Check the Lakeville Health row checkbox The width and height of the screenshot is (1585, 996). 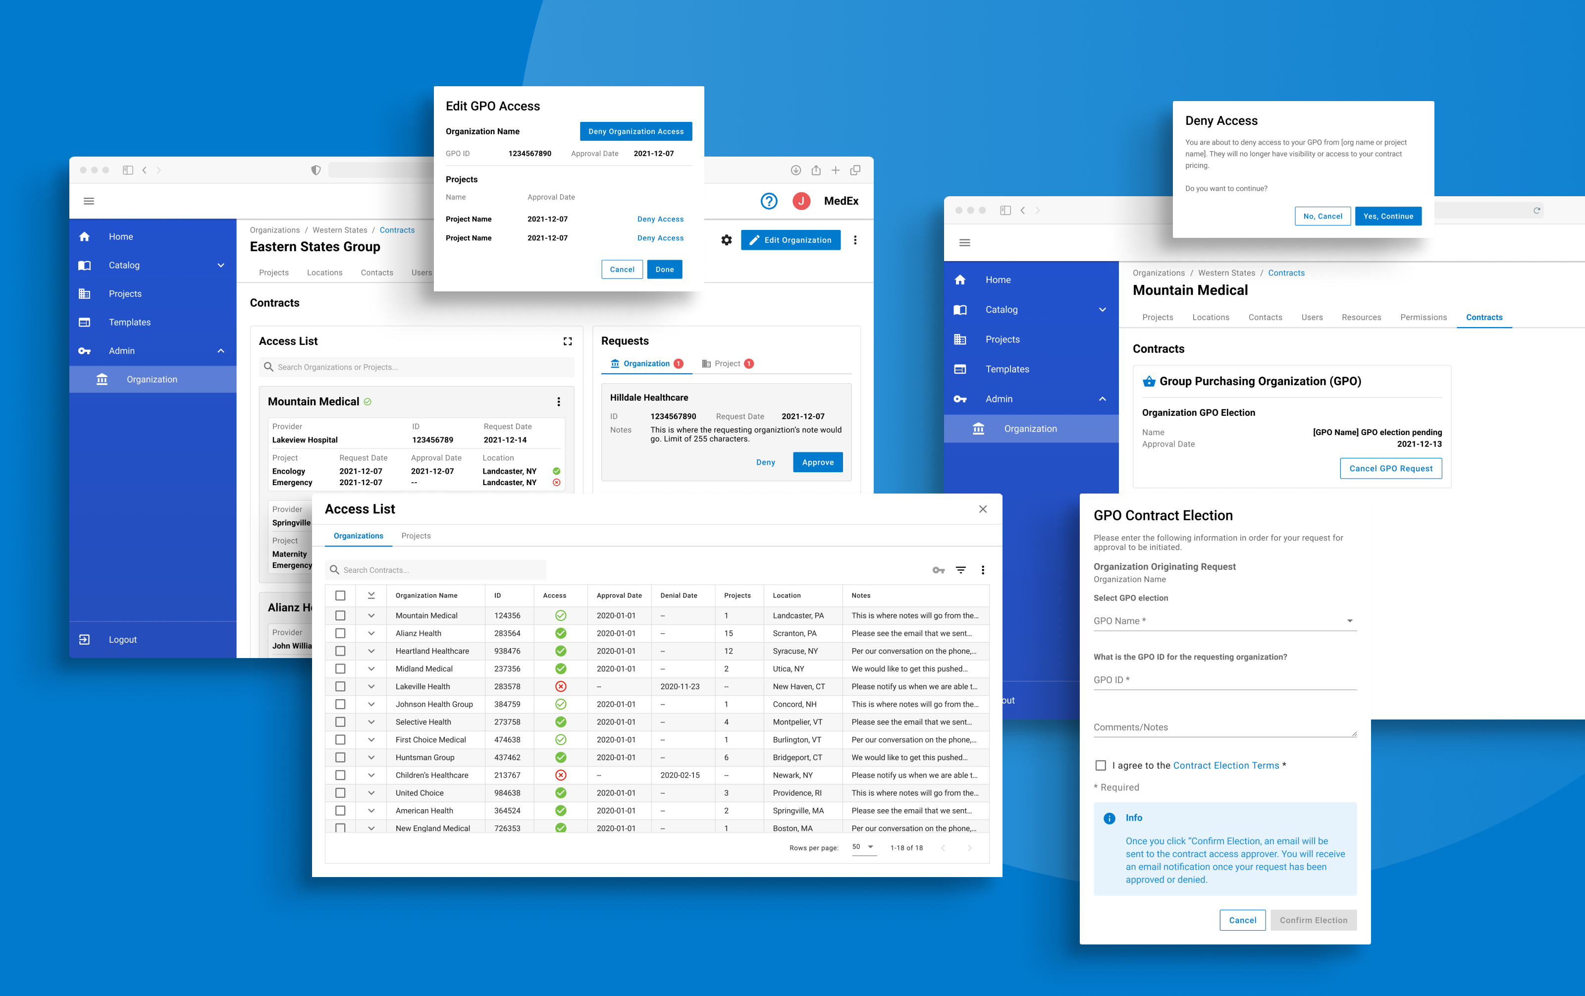click(340, 687)
